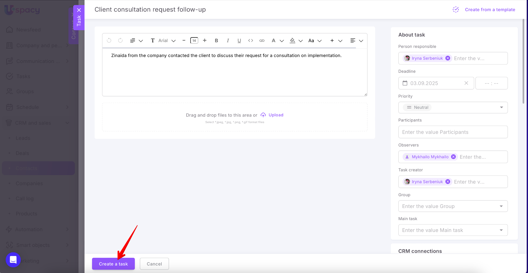
Task: Clear the deadline date 03.09.2025
Action: tap(466, 83)
